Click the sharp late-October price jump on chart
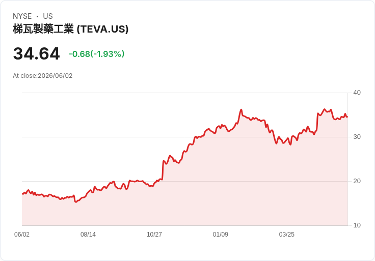Viewport: 375px width, 261px height. pyautogui.click(x=163, y=170)
